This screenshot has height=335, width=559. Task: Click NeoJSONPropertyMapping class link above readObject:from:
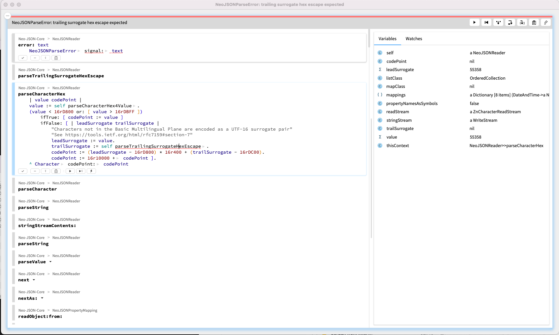click(75, 310)
